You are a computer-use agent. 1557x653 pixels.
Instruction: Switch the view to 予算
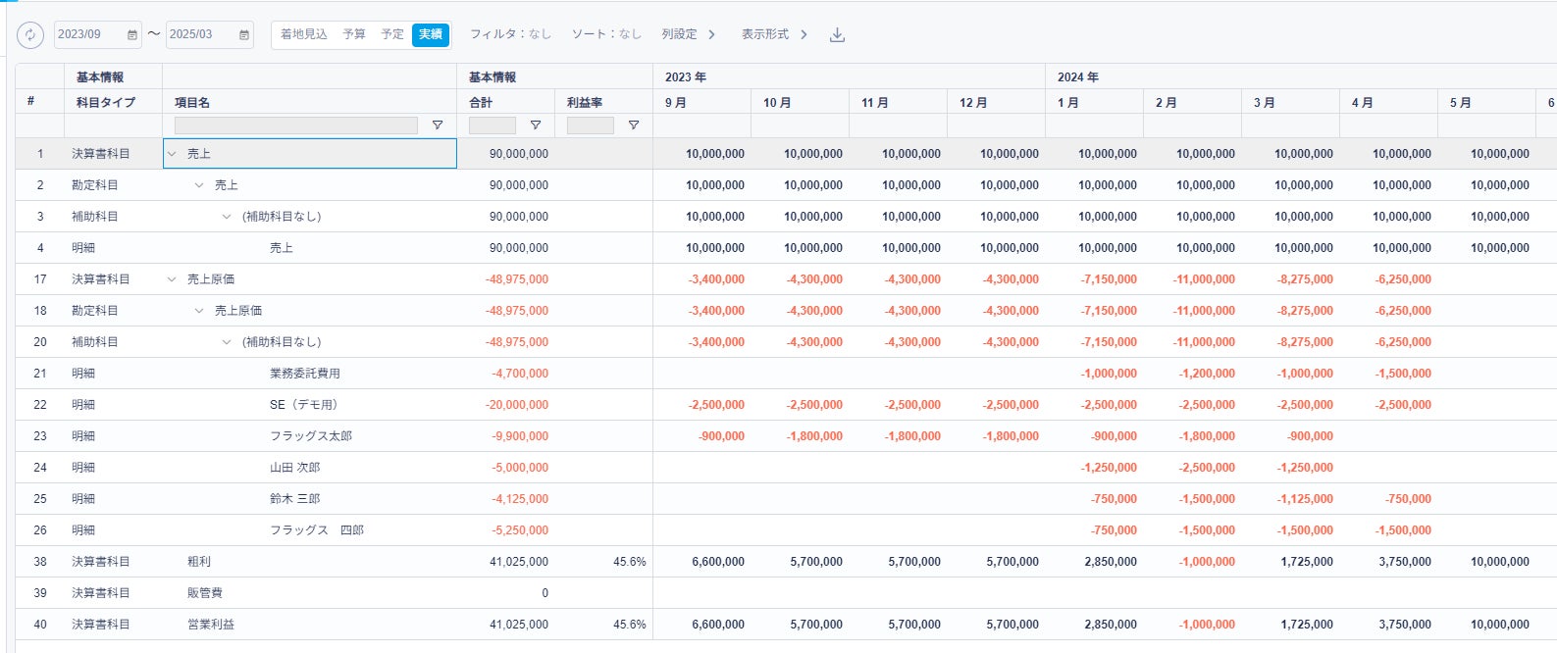click(354, 34)
